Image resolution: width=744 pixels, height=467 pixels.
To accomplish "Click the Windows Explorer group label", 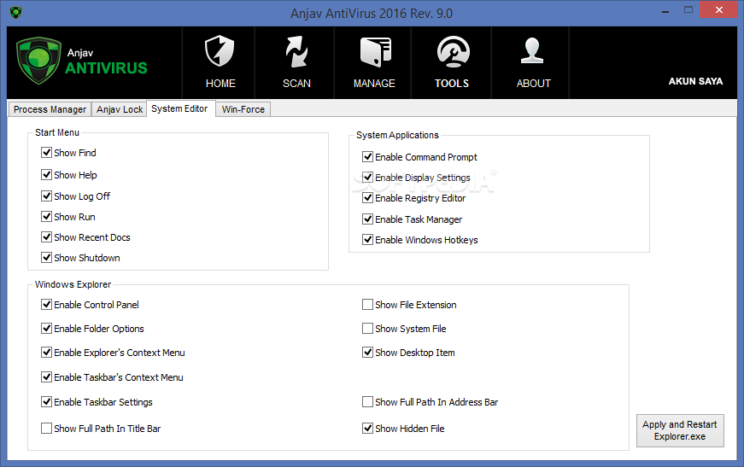I will tap(73, 284).
